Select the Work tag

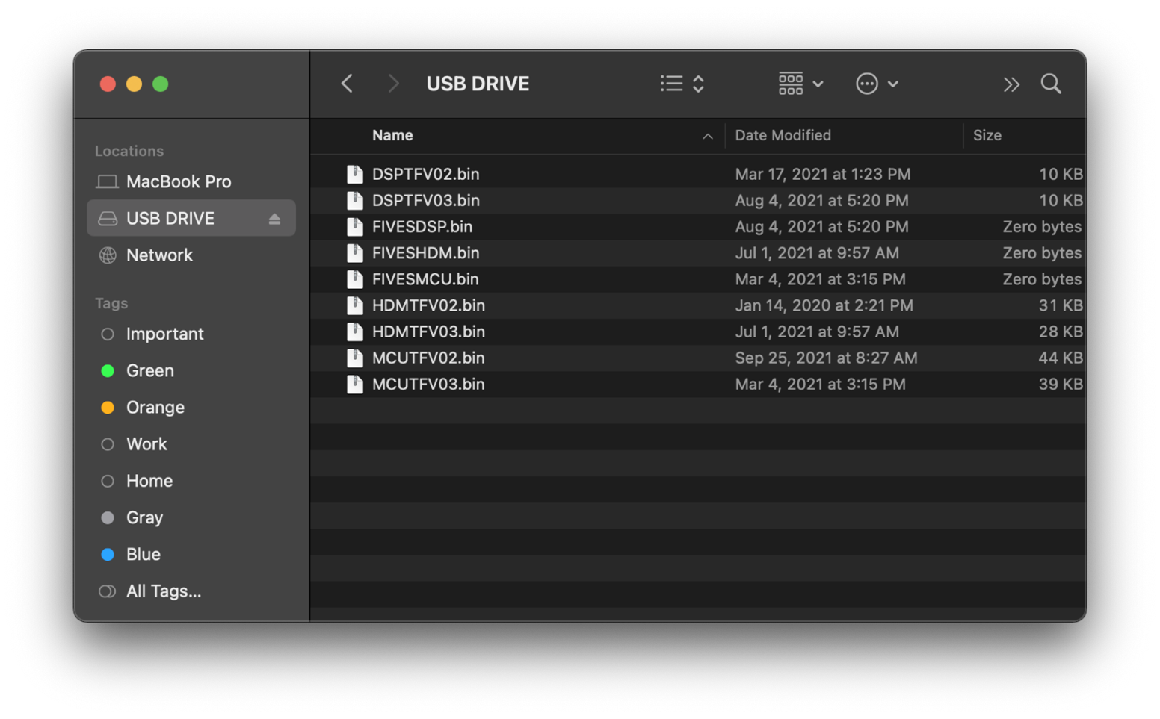(x=191, y=443)
